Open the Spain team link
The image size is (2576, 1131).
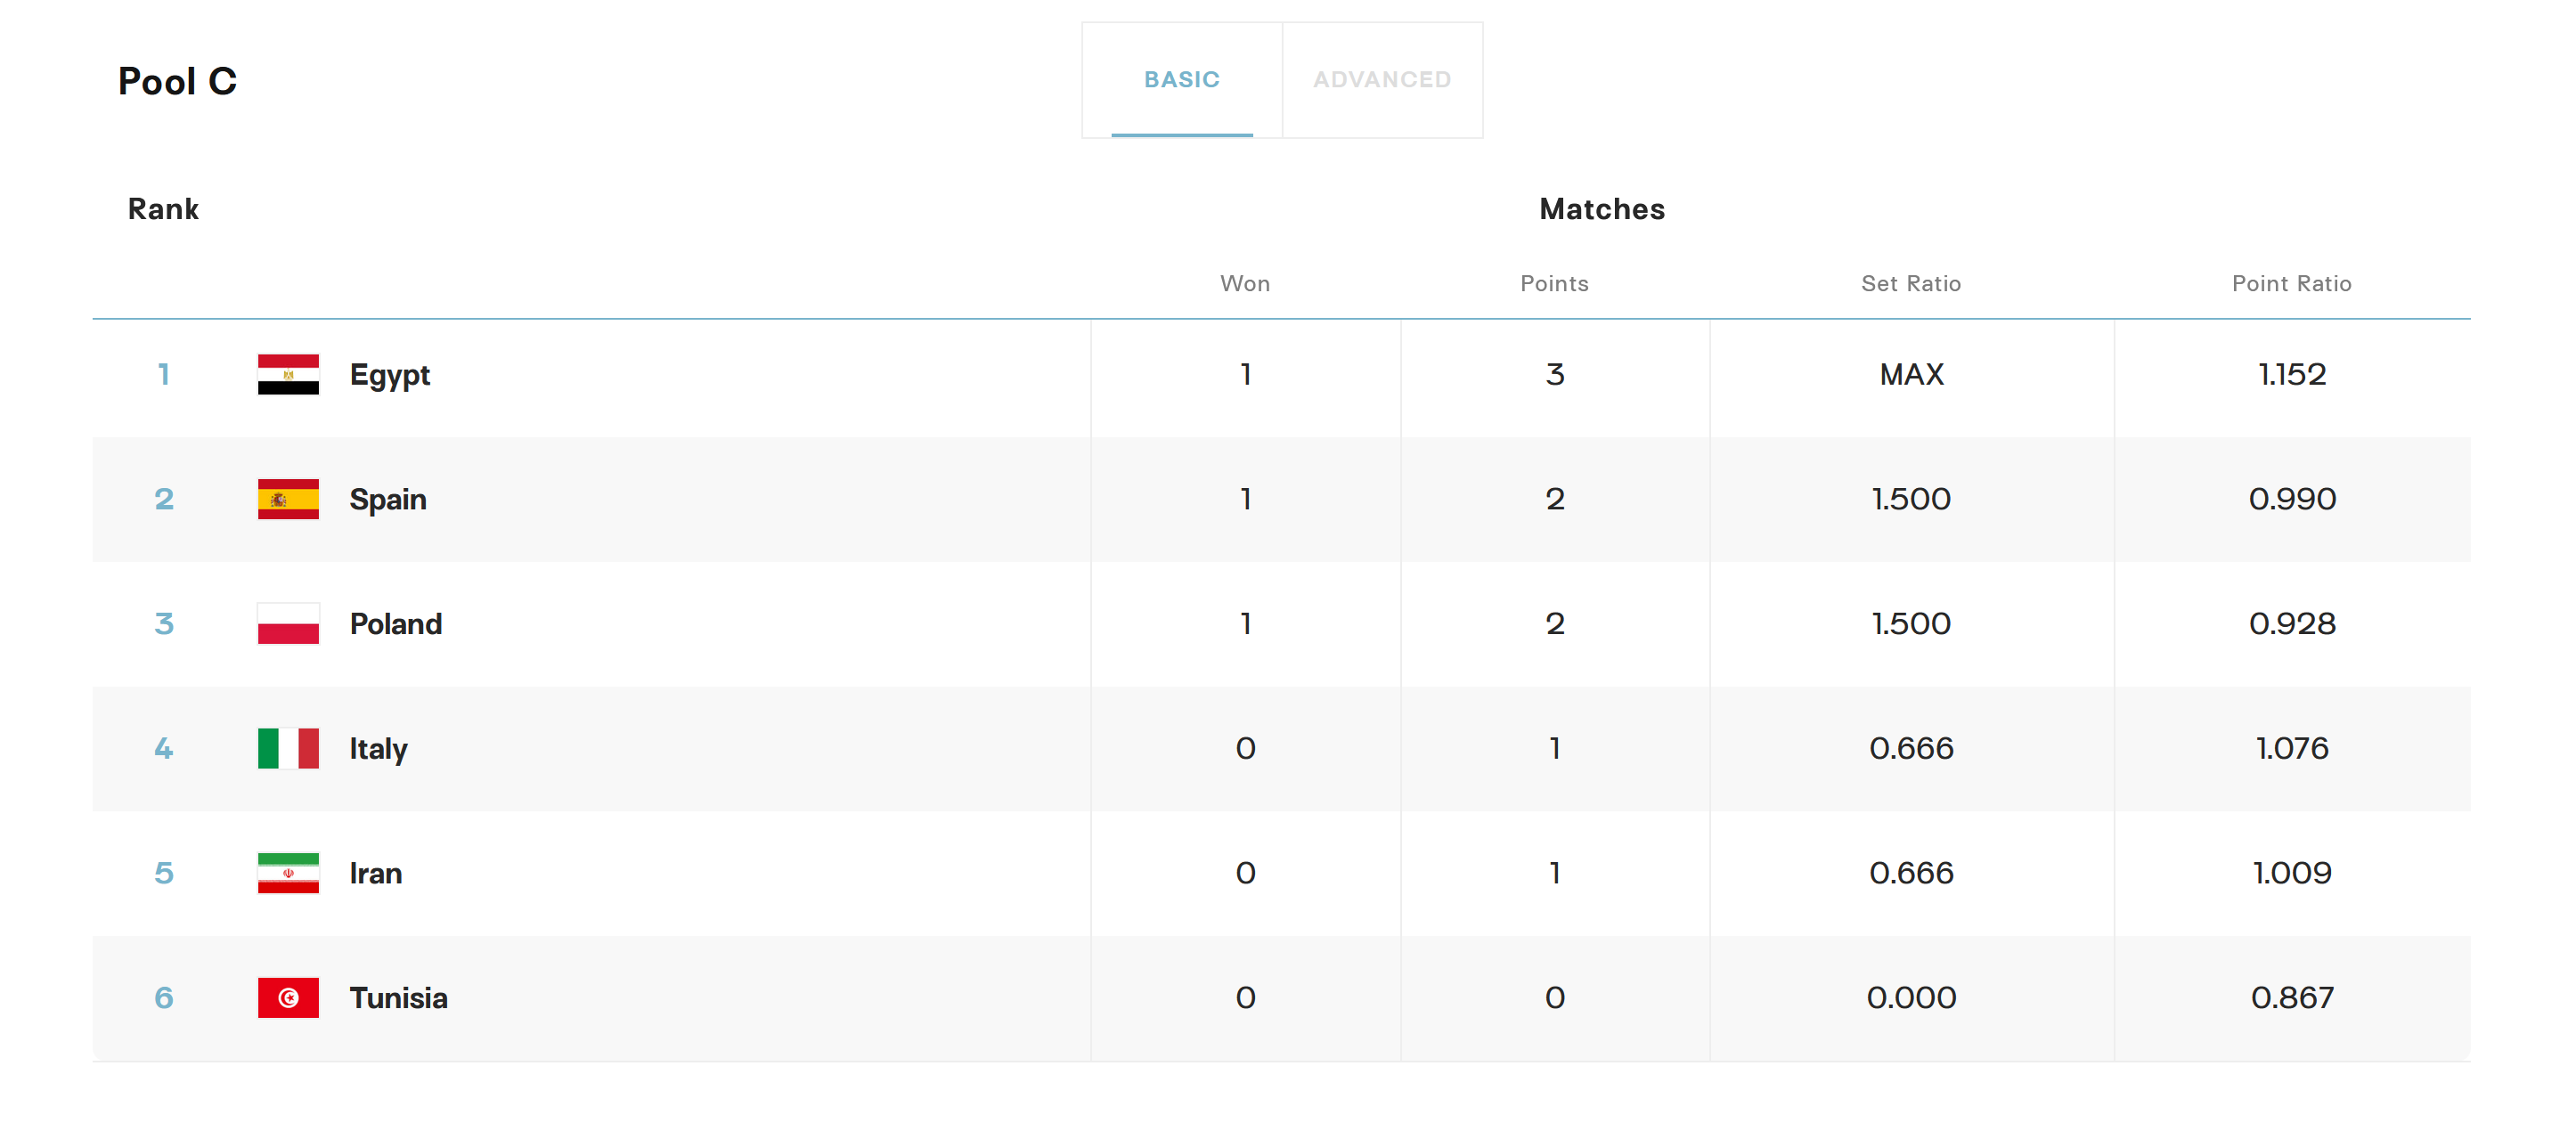[387, 499]
